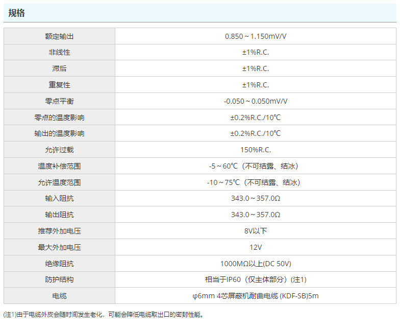Select the 输入阻抗 row label

(x=59, y=198)
